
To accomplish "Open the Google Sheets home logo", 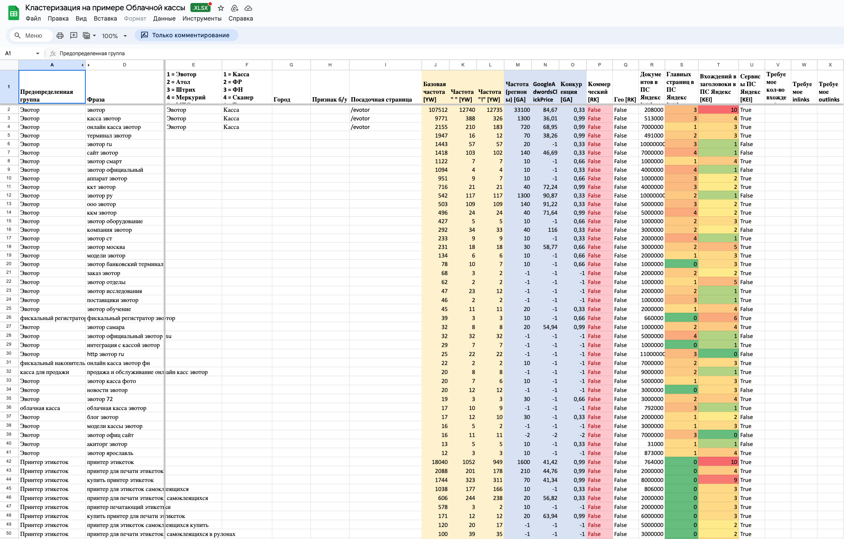I will tap(14, 13).
